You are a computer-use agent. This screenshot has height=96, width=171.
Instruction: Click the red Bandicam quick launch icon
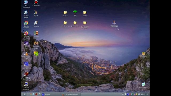pos(36,94)
